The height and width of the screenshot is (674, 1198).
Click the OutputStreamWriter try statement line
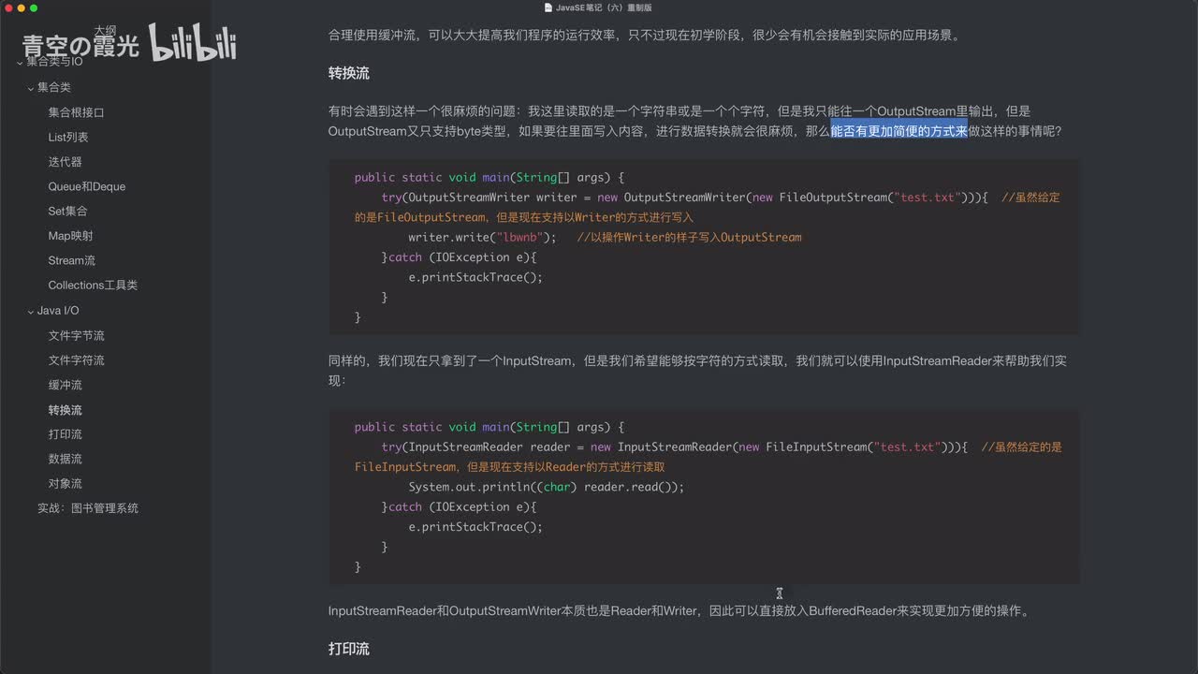[x=684, y=198]
